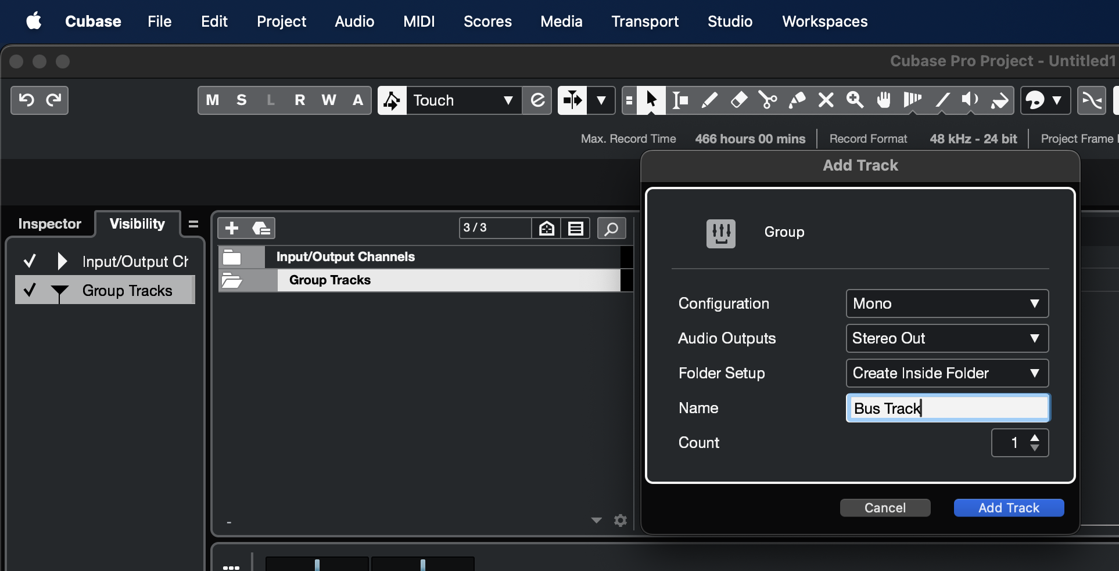Switch to the Inspector tab
This screenshot has height=571, width=1119.
[49, 224]
